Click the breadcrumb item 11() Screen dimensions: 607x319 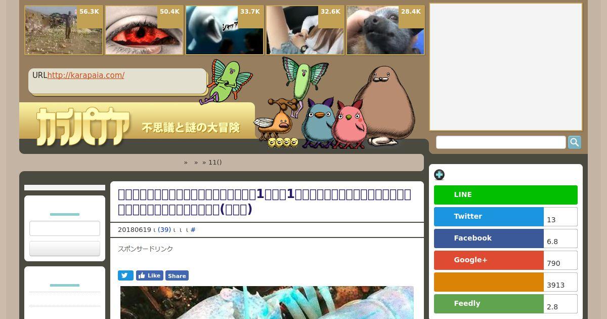(x=215, y=163)
